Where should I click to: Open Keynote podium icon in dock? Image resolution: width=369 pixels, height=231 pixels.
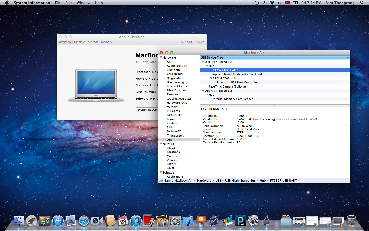click(x=201, y=221)
